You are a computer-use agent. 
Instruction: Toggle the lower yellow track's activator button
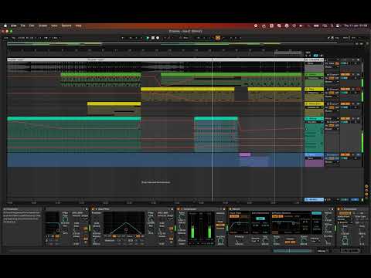coord(345,103)
